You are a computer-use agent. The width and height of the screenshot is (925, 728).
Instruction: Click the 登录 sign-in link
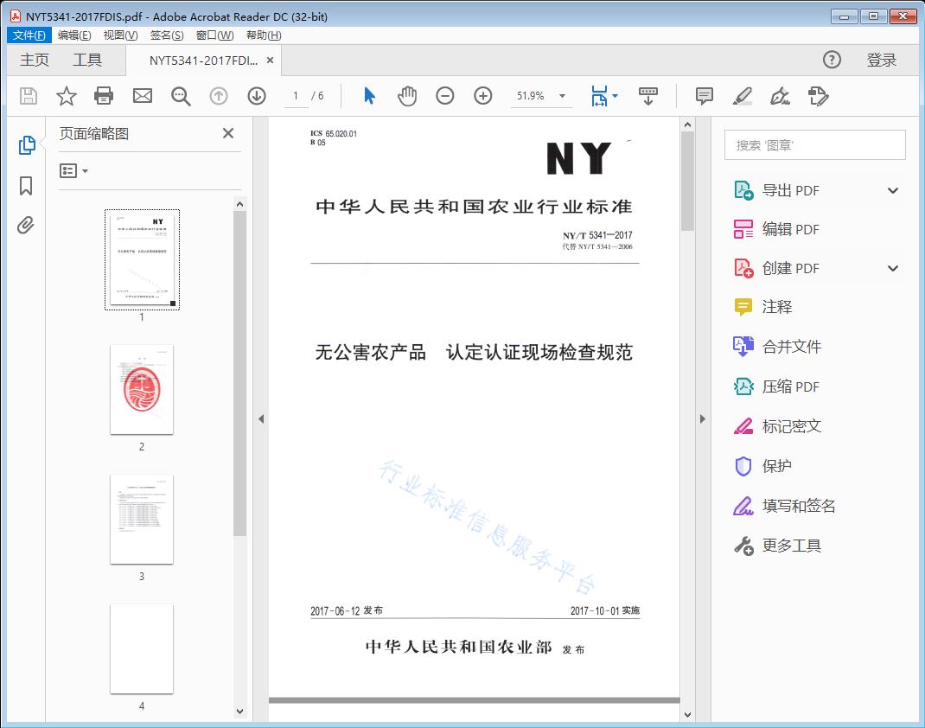pyautogui.click(x=884, y=60)
